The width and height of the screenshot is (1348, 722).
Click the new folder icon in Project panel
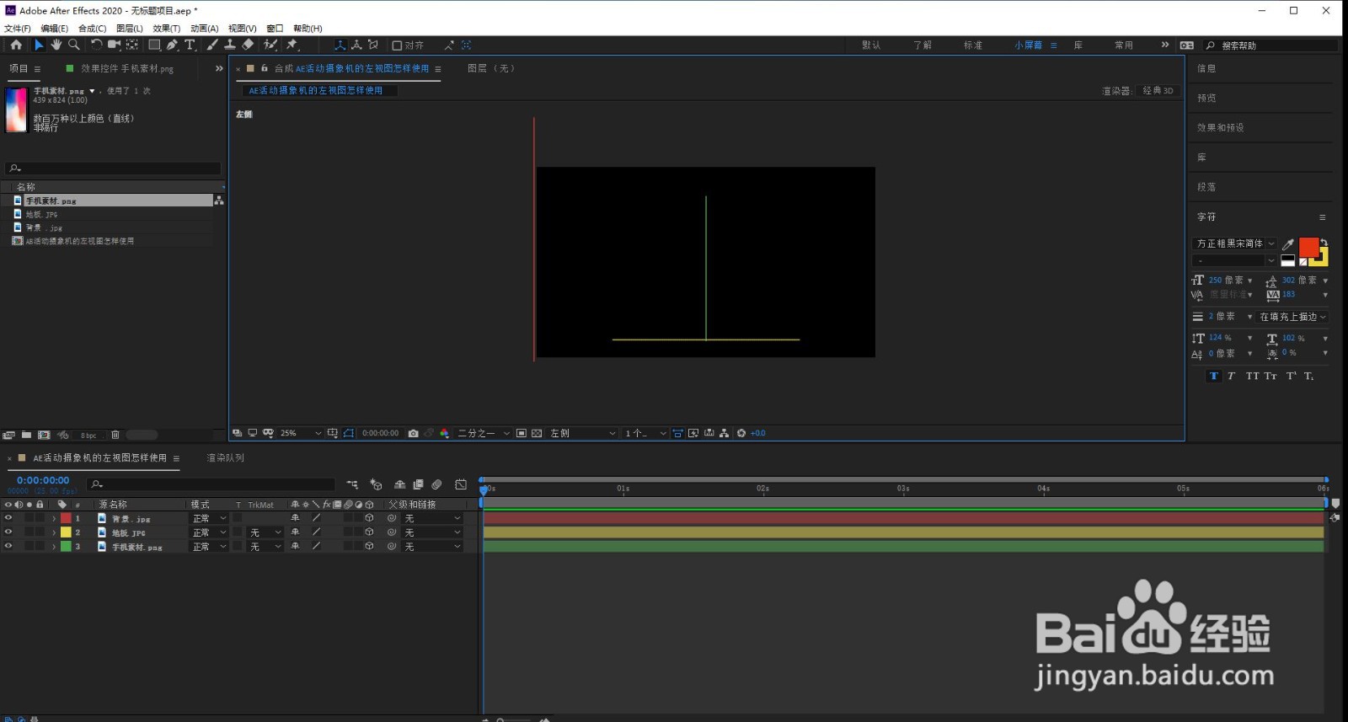(x=26, y=435)
